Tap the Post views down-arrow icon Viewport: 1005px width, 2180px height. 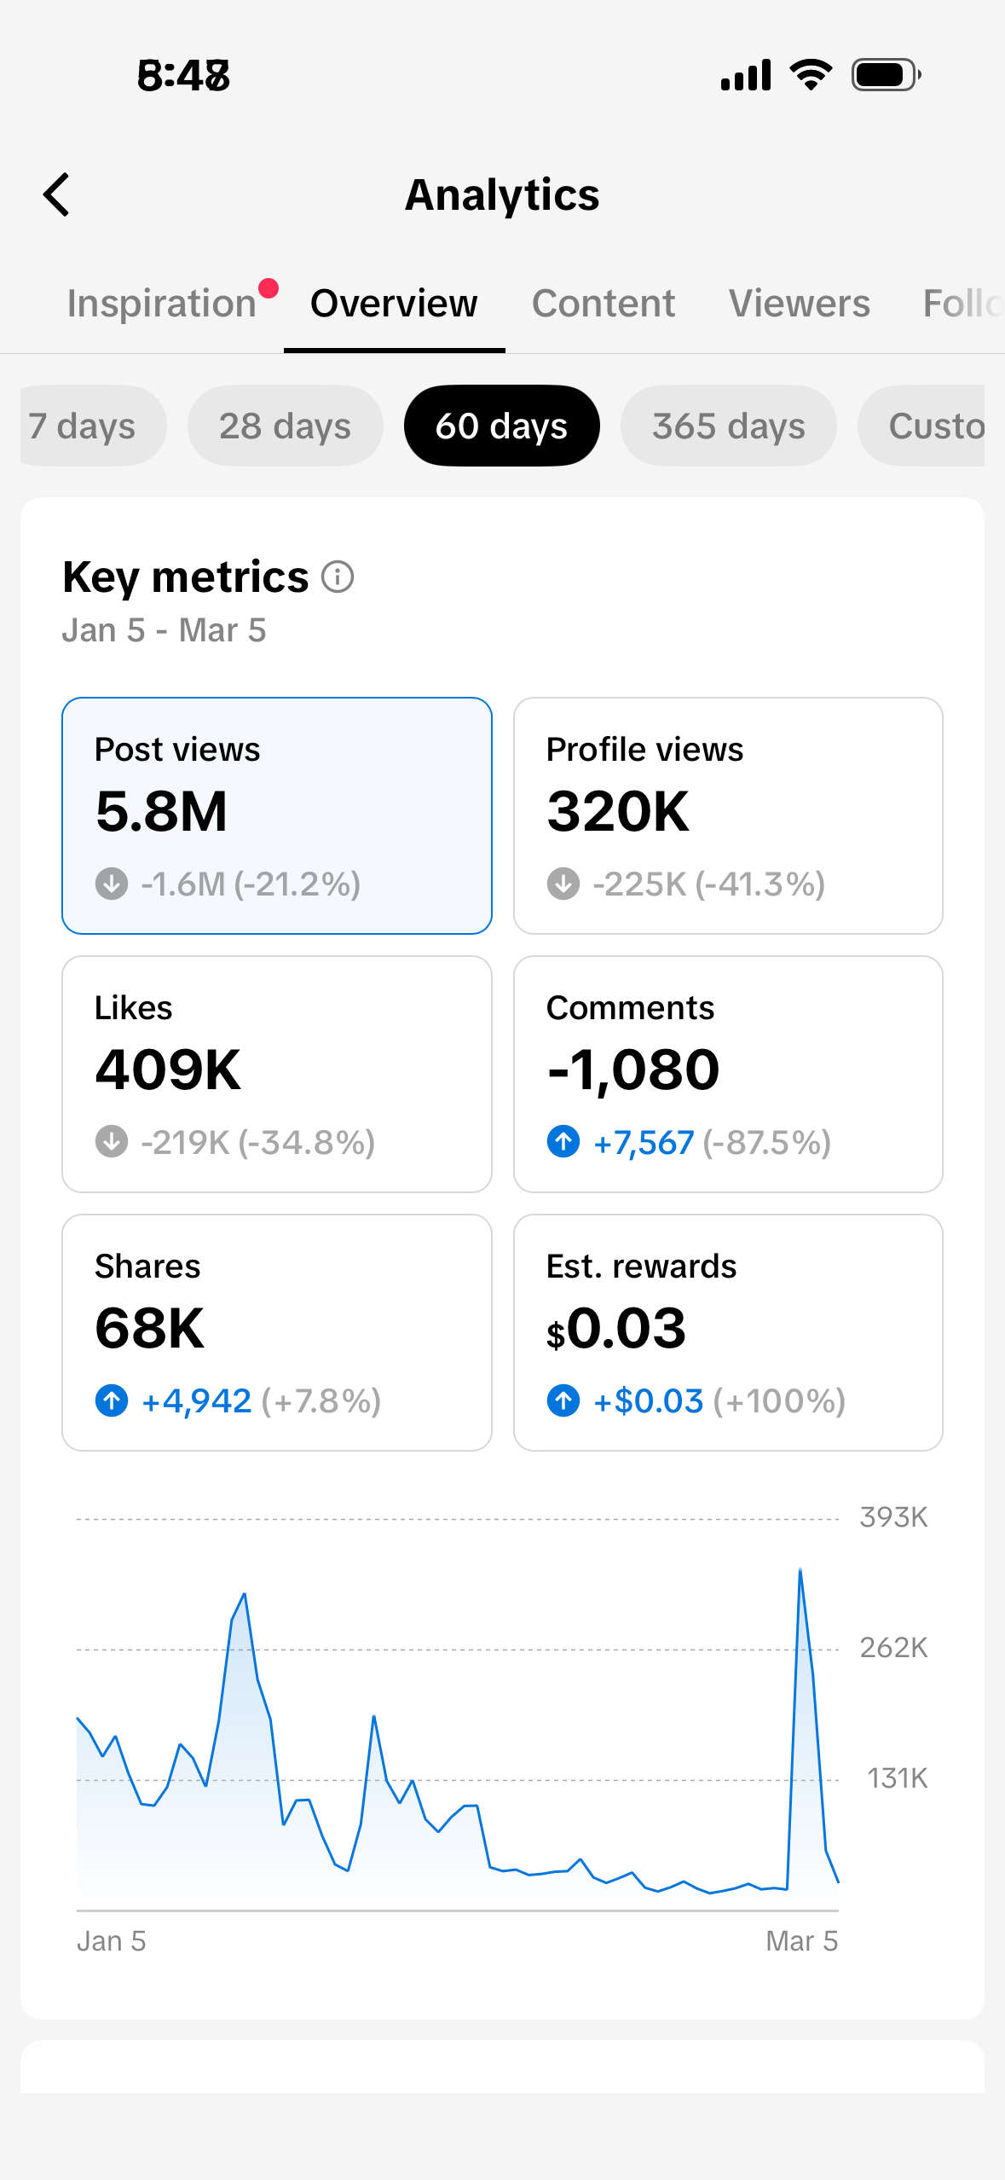pos(112,884)
